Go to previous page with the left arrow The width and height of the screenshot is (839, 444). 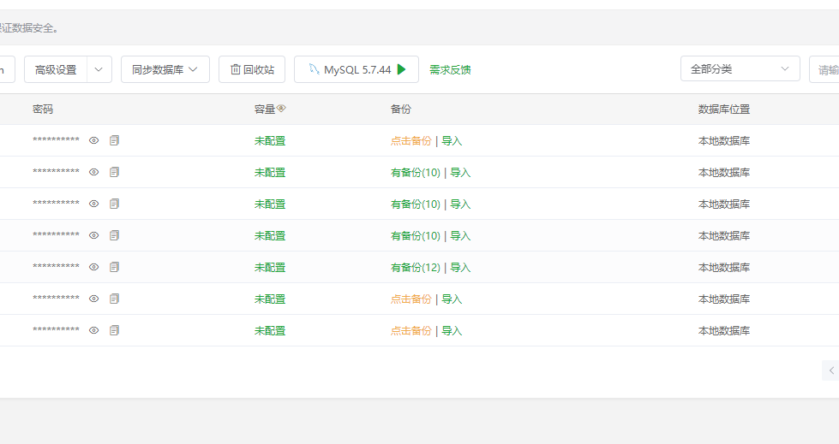(831, 370)
